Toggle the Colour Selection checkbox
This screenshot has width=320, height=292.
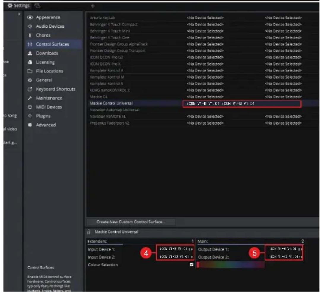[191, 264]
